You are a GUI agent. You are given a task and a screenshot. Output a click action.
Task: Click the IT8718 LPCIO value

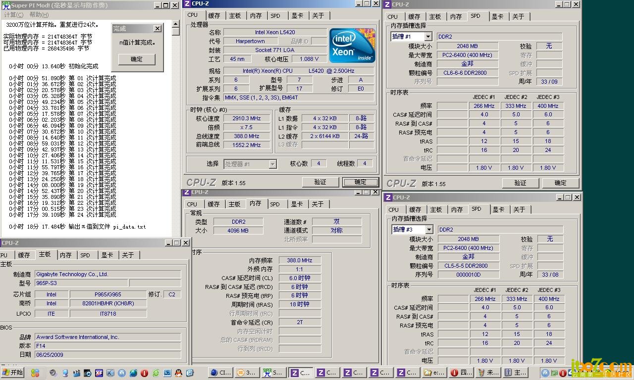coord(108,314)
